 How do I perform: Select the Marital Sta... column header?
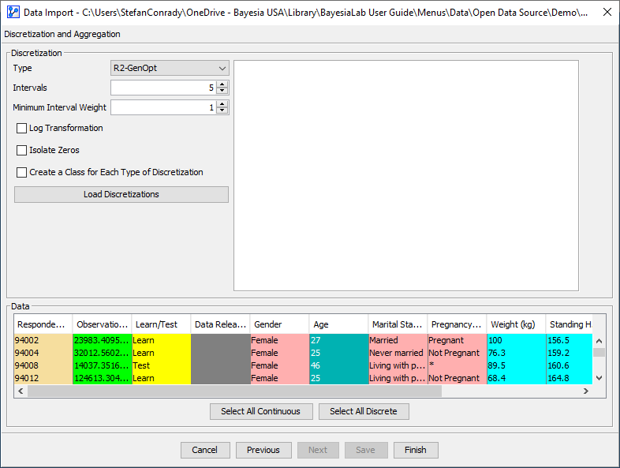pos(398,324)
